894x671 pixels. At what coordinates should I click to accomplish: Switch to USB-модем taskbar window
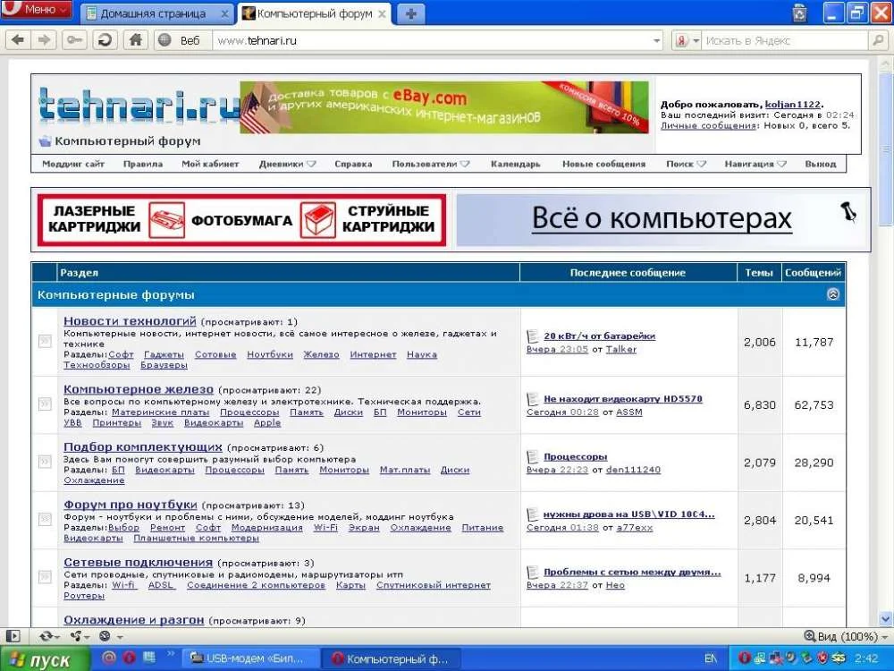249,658
